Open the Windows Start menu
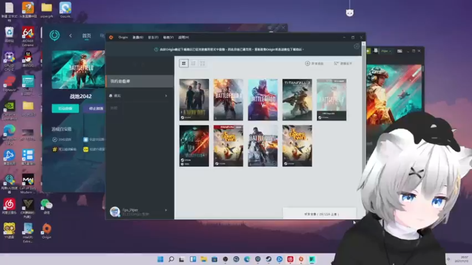The image size is (472, 265). click(160, 259)
